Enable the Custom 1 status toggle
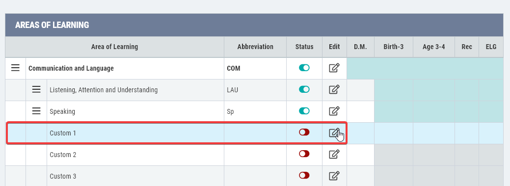The height and width of the screenshot is (186, 510). (x=304, y=132)
